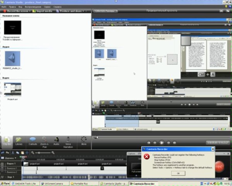Step backward in preview playback

click(x=155, y=143)
